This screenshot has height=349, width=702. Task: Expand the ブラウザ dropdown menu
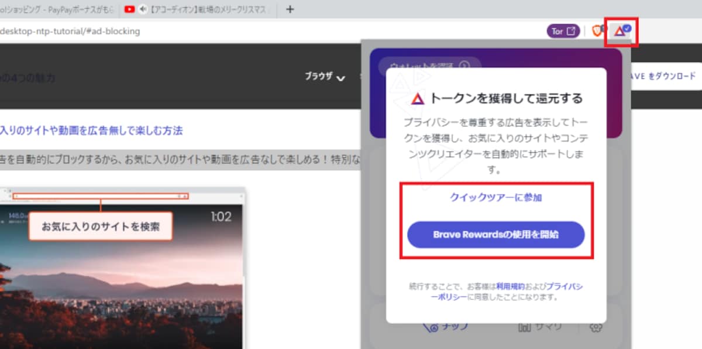[x=325, y=77]
